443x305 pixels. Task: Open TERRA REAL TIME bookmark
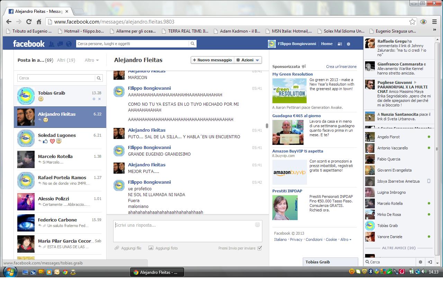point(185,31)
